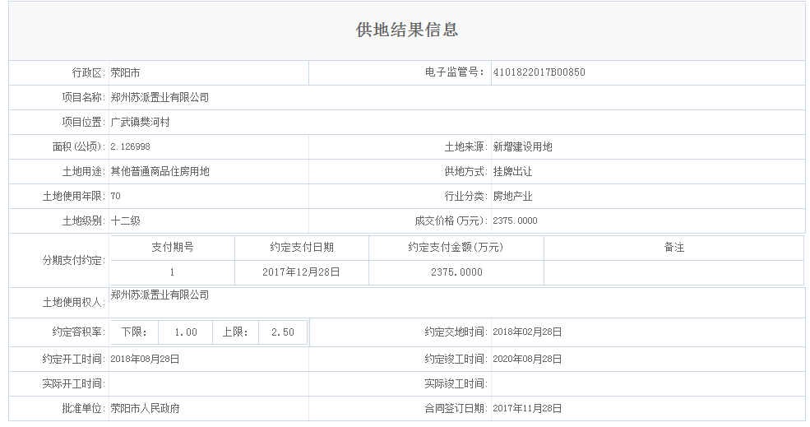Select the 供地方式 value 挂牌出让
The image size is (810, 427).
(x=512, y=172)
